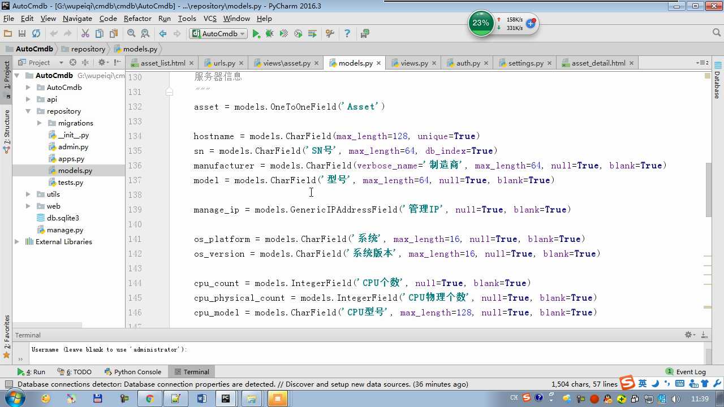The image size is (724, 407).
Task: Open Project panel gear settings dropdown
Action: [103, 63]
